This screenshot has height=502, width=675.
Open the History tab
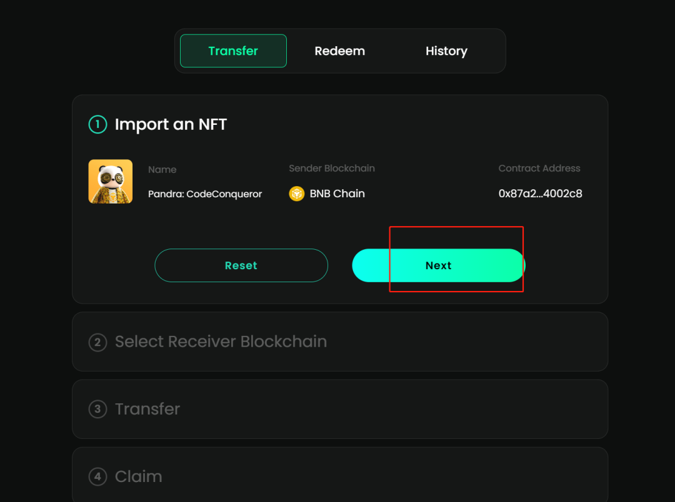click(x=446, y=51)
